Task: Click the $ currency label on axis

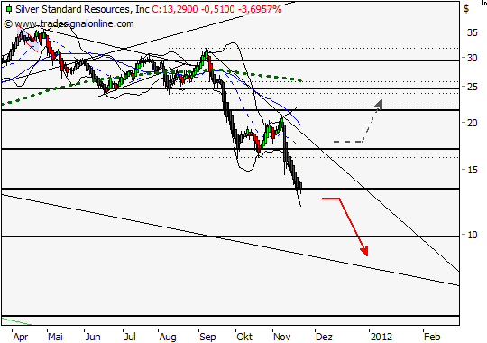Action: [x=466, y=8]
